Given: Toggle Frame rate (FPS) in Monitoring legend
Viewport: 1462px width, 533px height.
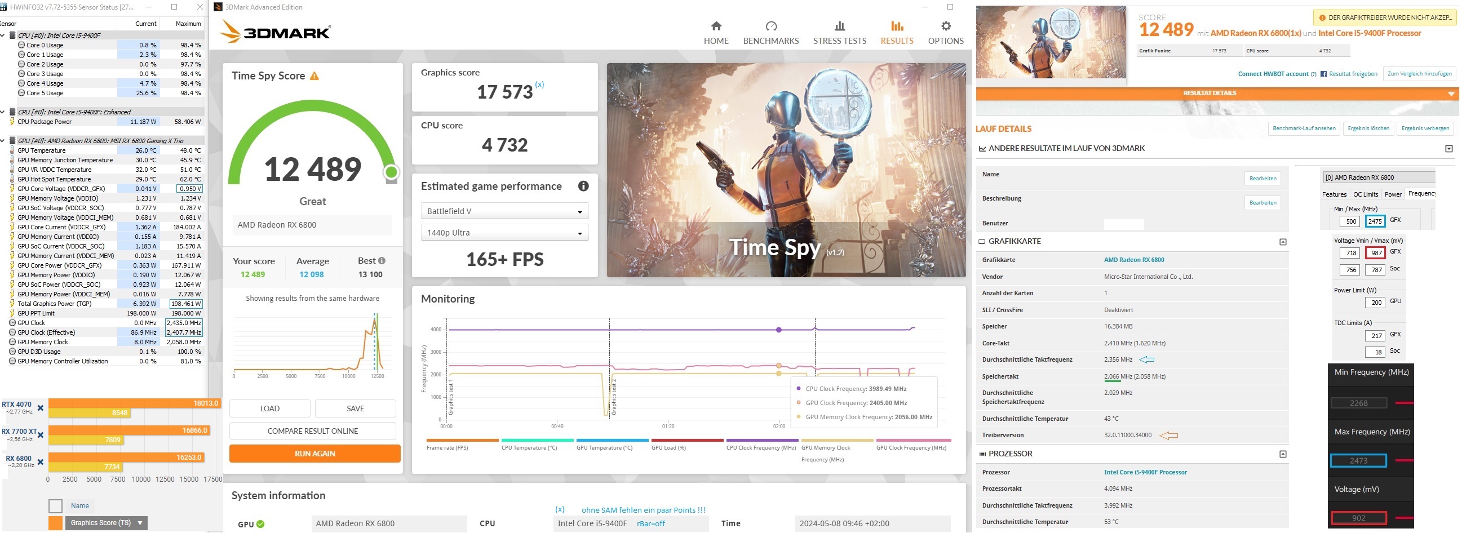Looking at the screenshot, I should point(462,444).
